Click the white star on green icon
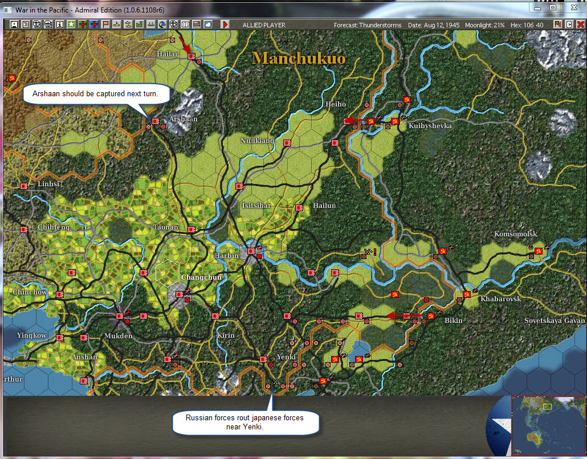The image size is (587, 459). 71,24
